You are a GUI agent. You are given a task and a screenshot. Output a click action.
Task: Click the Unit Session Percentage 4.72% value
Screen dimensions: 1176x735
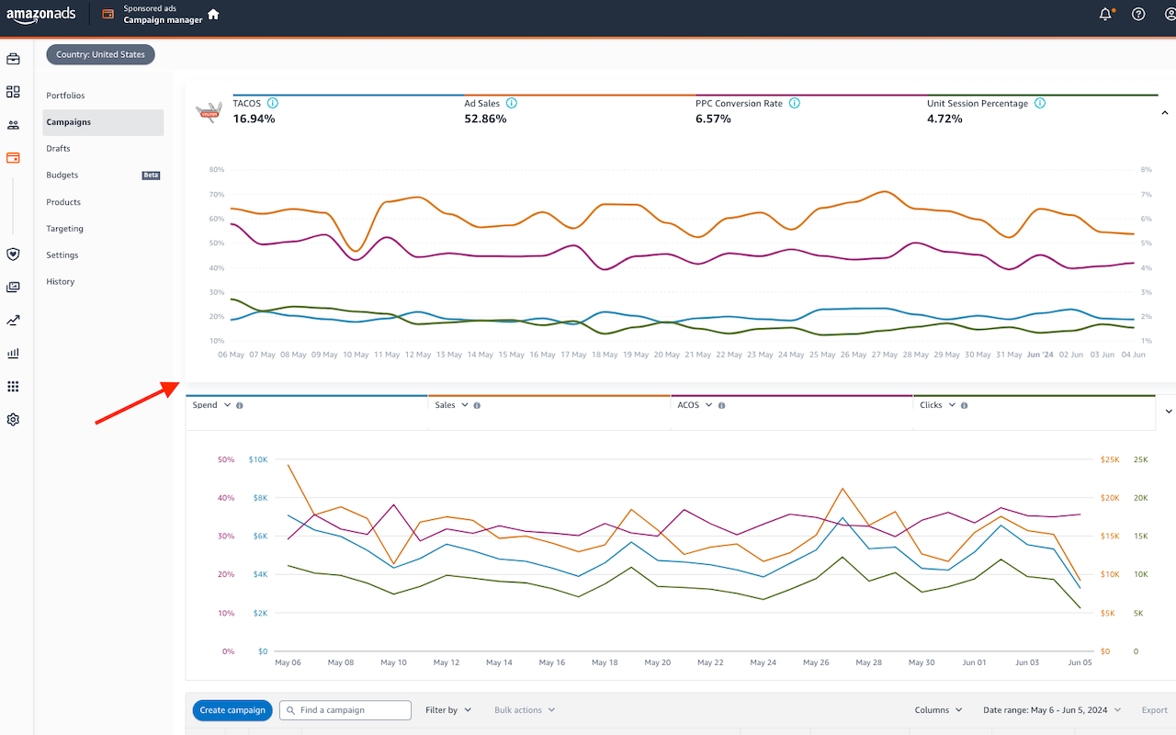pyautogui.click(x=944, y=119)
